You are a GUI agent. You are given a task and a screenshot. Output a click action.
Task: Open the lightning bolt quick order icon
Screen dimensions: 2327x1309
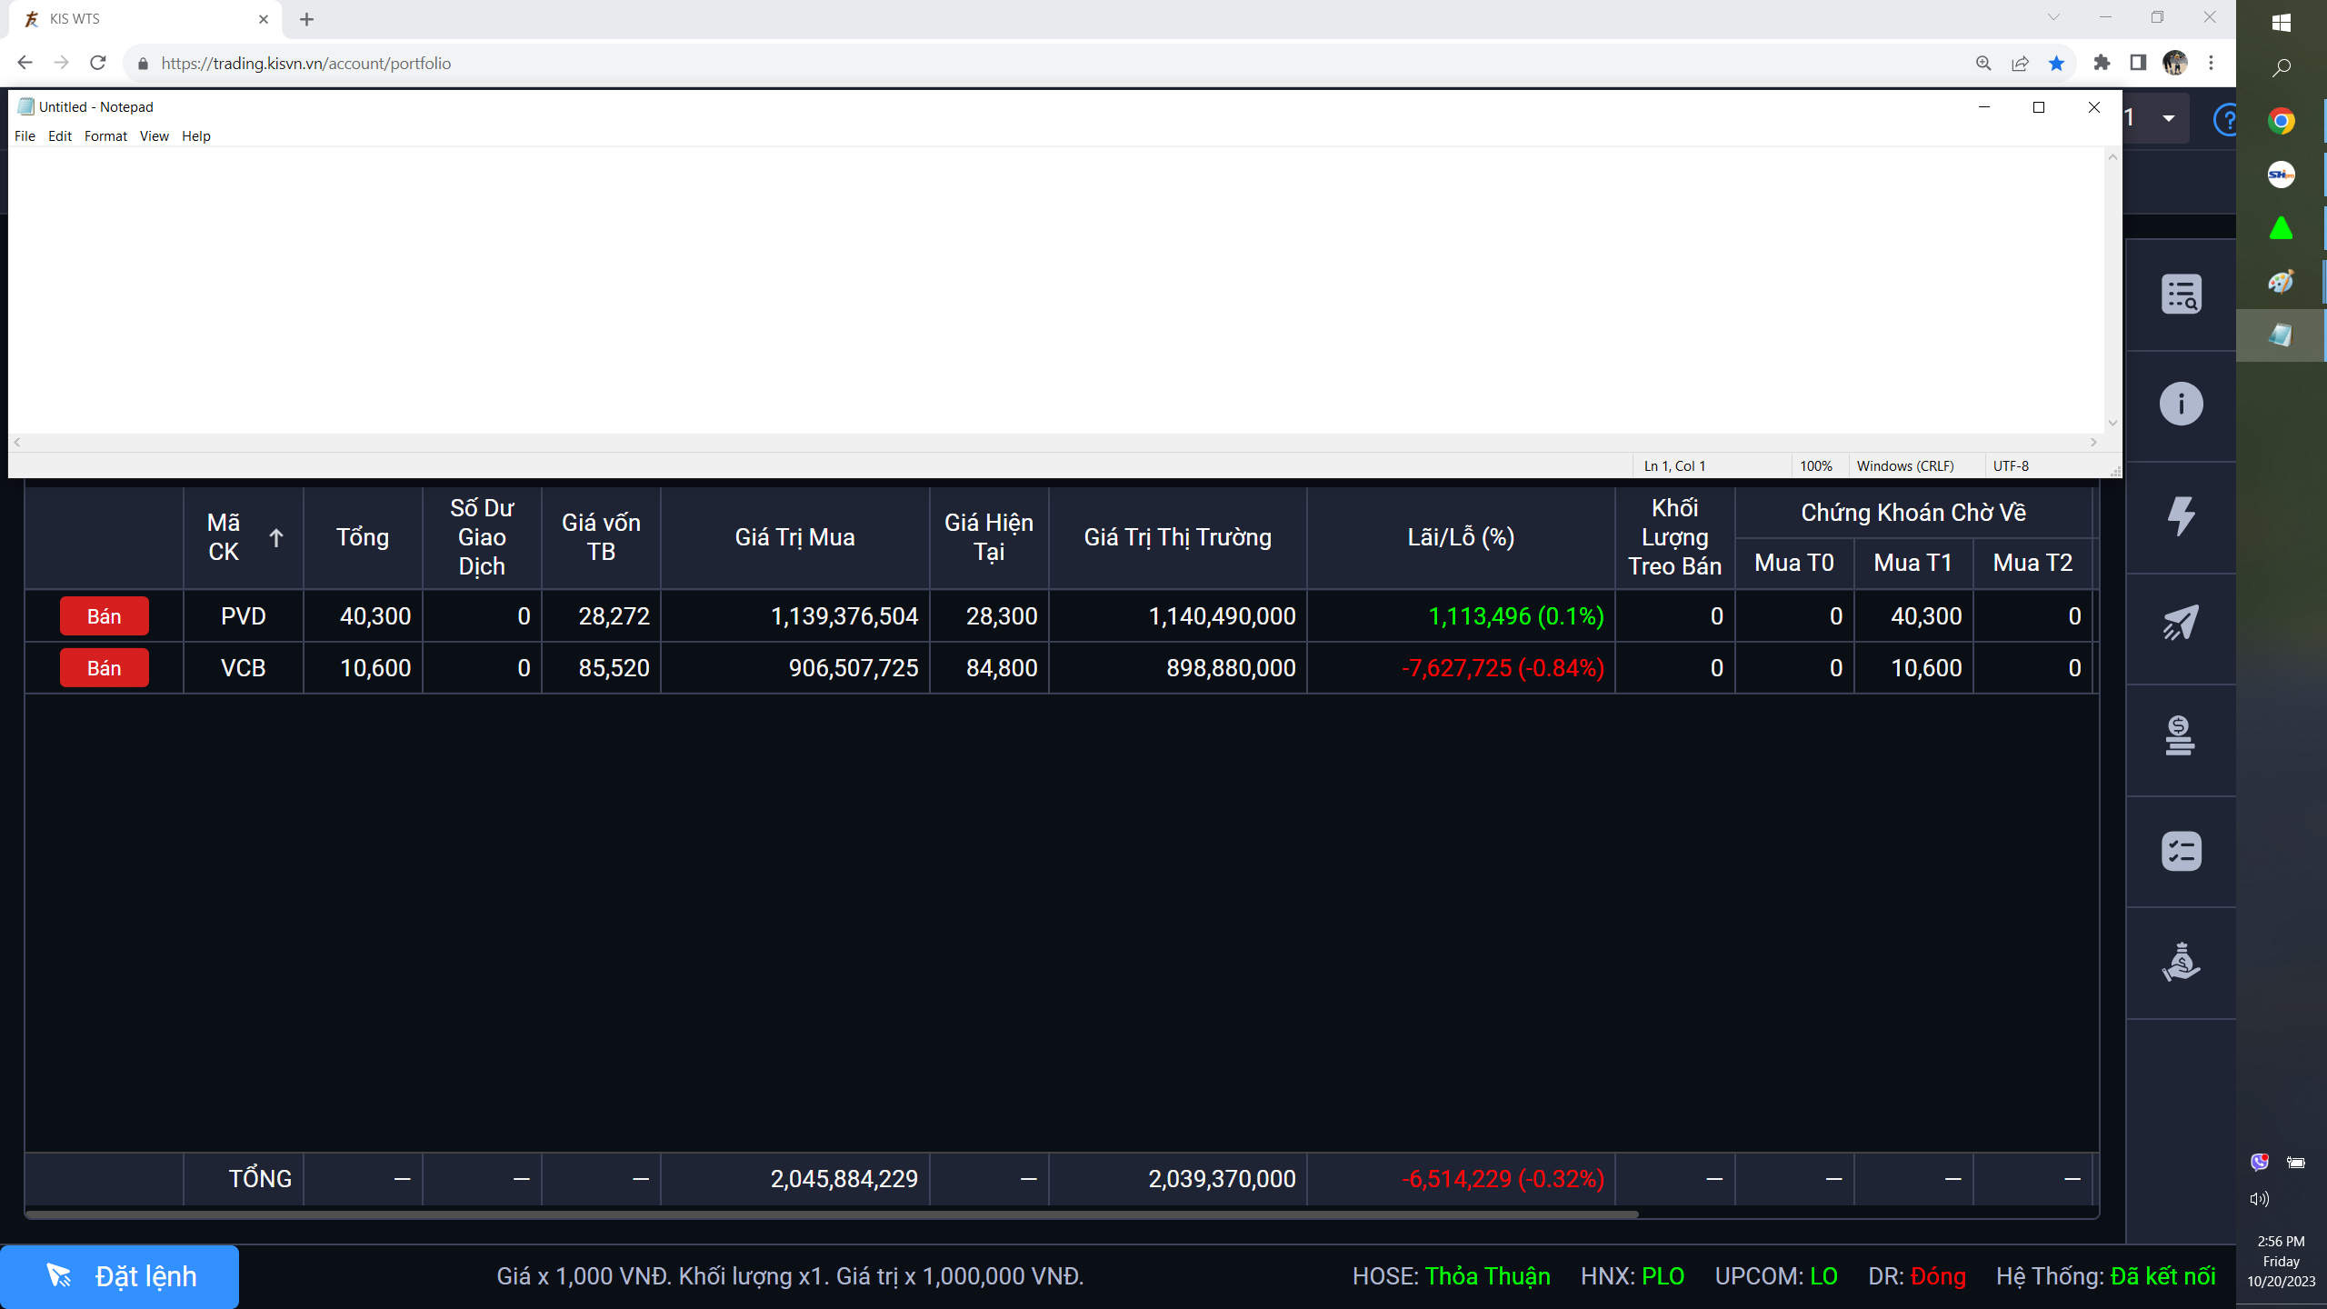2181,515
